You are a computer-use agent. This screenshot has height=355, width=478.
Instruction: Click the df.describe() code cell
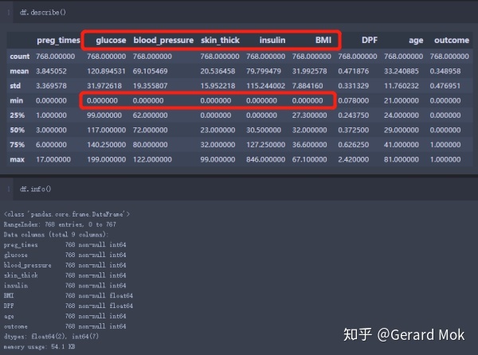point(245,13)
